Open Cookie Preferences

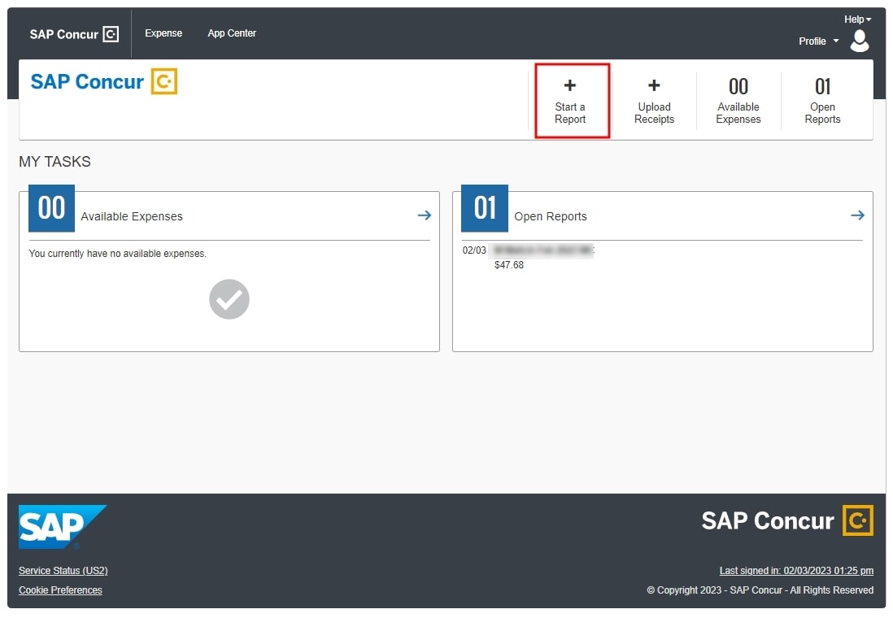click(60, 590)
